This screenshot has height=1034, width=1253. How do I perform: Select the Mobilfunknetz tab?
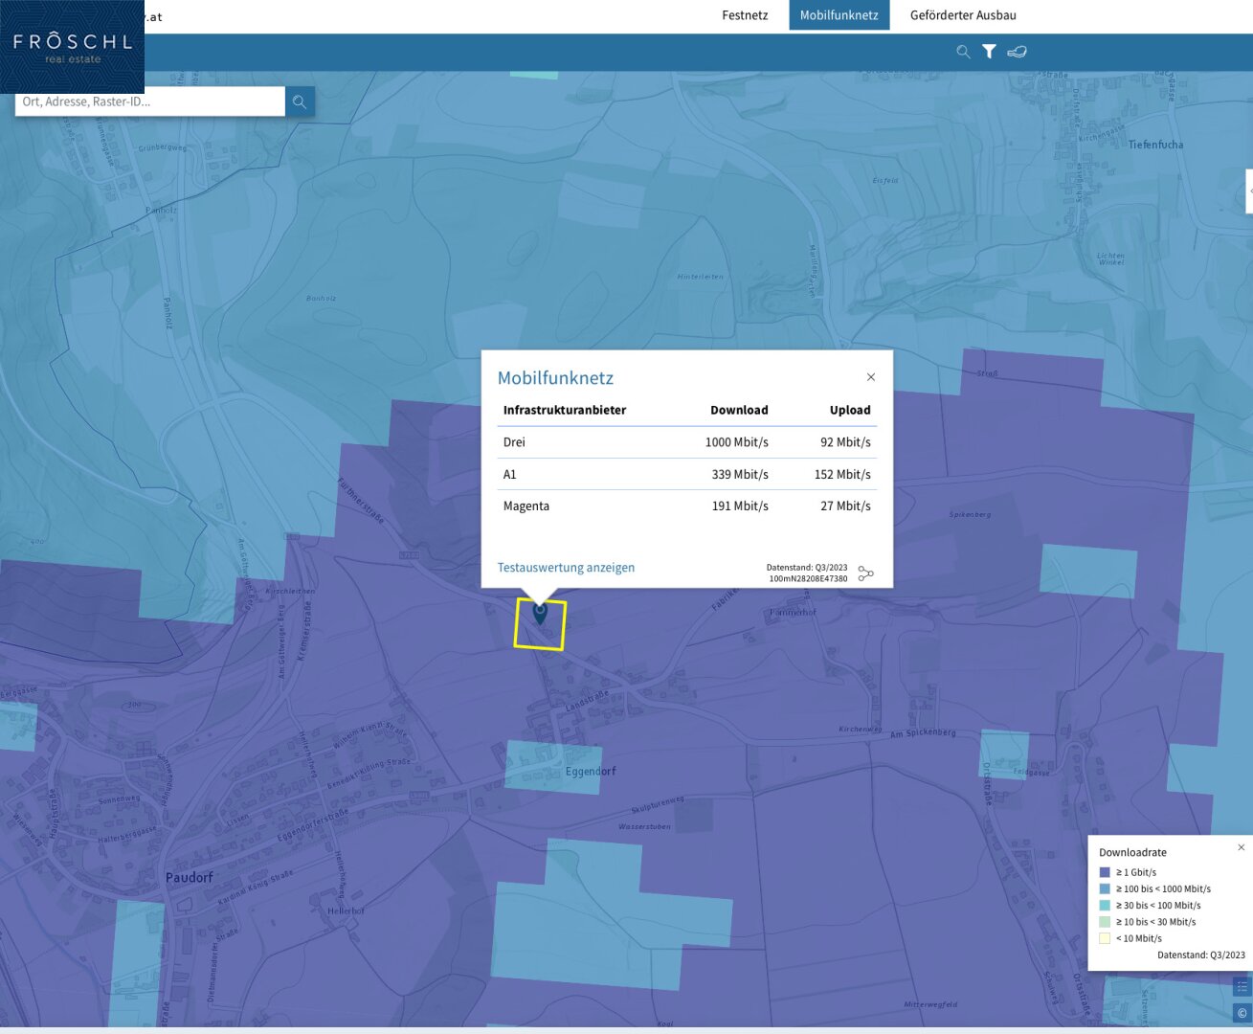coord(839,15)
